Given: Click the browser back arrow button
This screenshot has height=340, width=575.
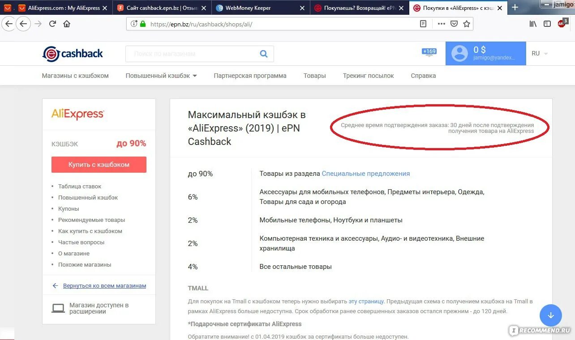Looking at the screenshot, I should point(23,24).
